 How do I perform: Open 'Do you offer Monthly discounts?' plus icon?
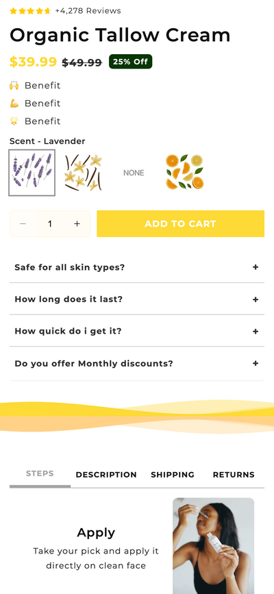(256, 363)
